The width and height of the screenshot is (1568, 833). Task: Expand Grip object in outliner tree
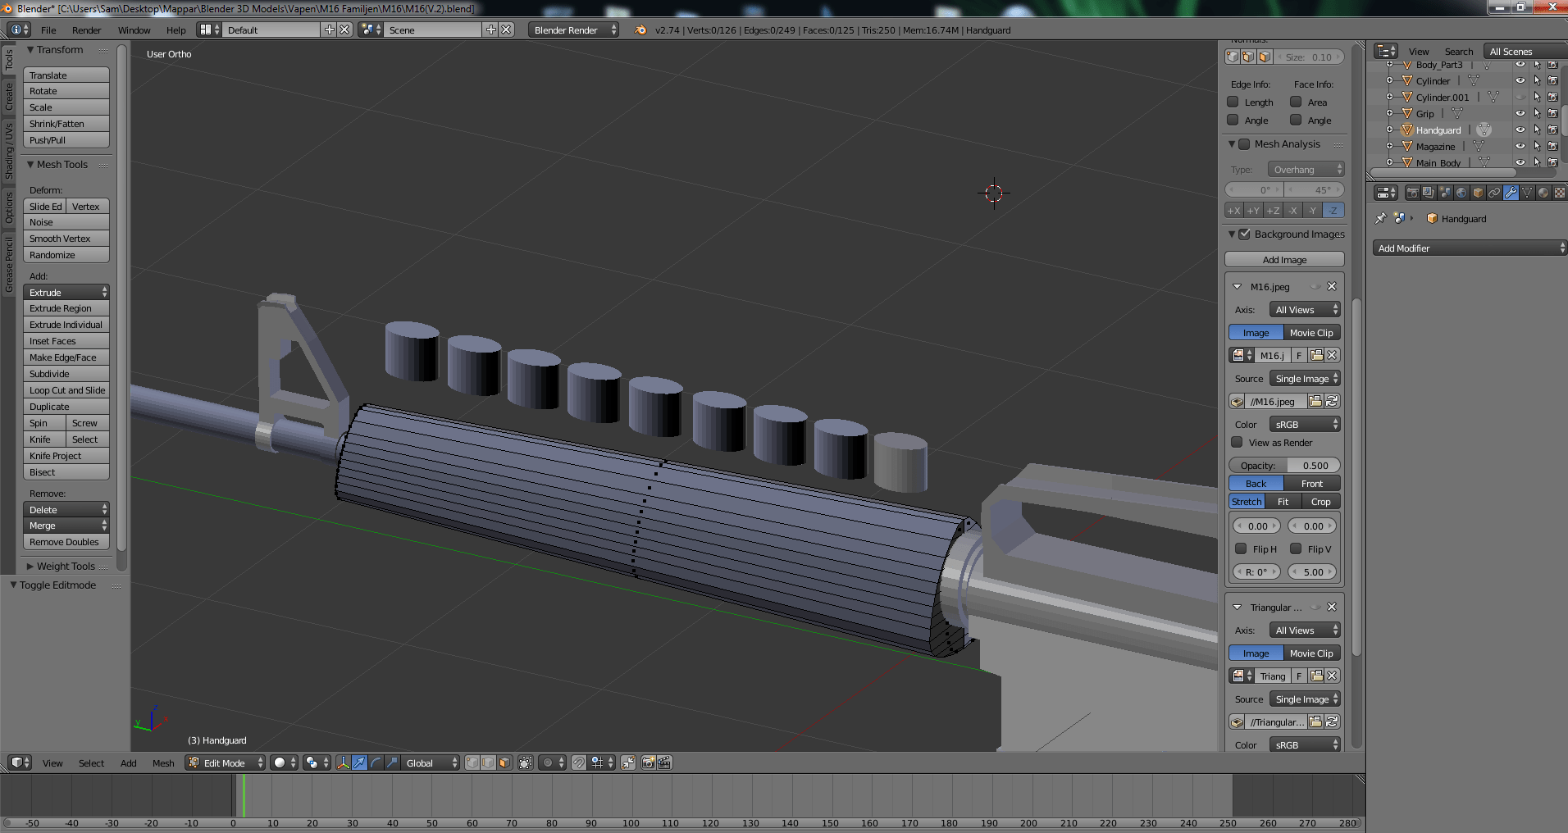(1389, 113)
